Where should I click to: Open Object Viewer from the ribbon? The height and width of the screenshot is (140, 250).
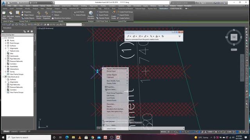click(28, 15)
